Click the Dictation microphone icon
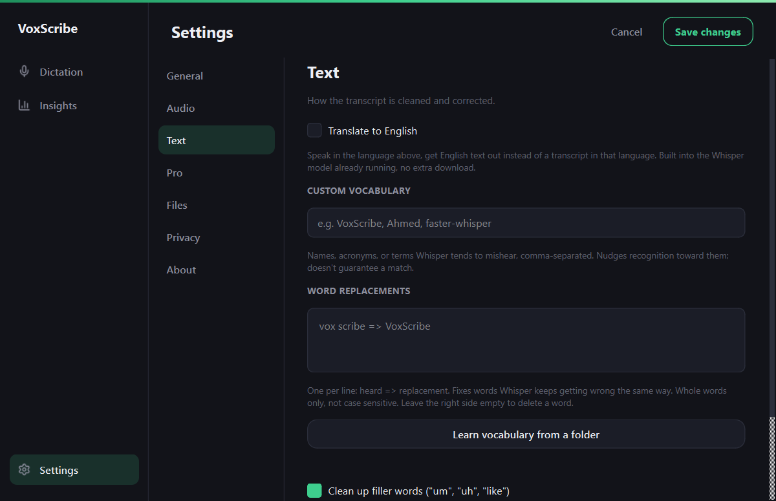776x501 pixels. point(25,72)
